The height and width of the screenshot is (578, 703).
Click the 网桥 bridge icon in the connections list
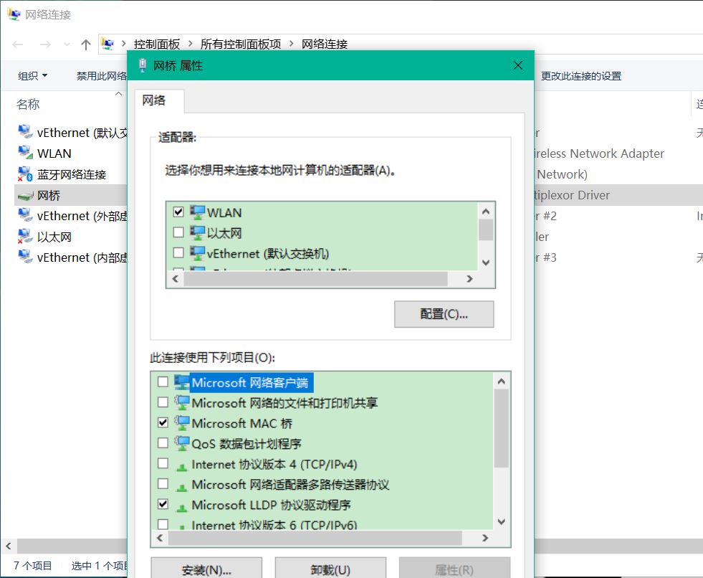click(25, 196)
